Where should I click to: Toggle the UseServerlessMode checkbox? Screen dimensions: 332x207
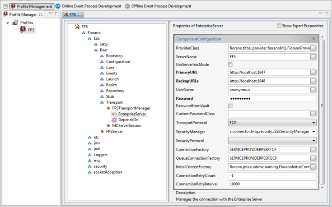coord(230,64)
